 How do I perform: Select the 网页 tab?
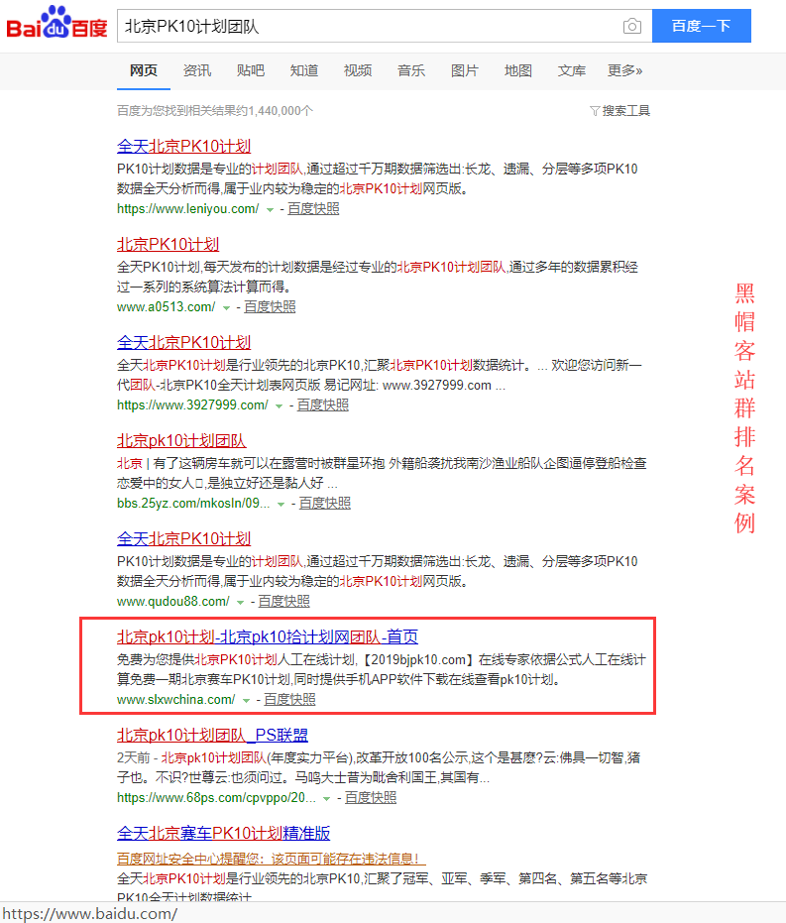(144, 70)
